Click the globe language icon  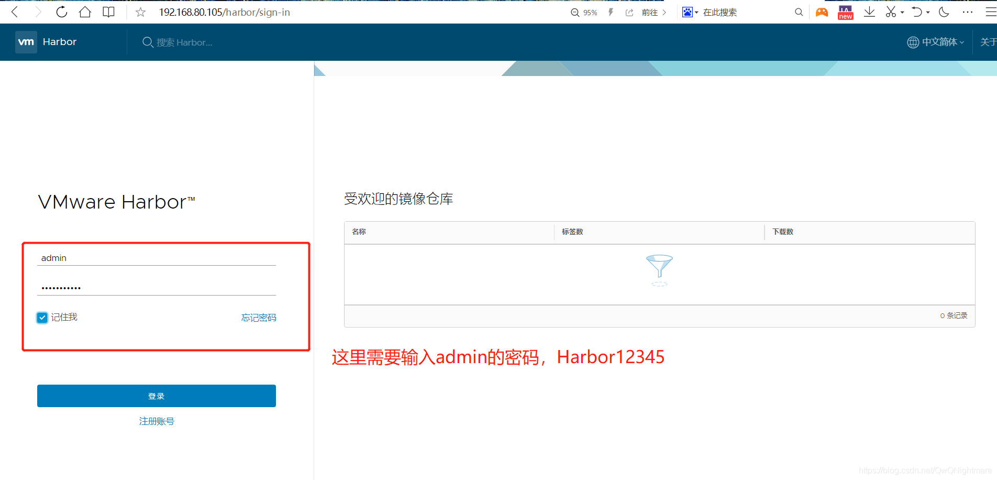[913, 42]
